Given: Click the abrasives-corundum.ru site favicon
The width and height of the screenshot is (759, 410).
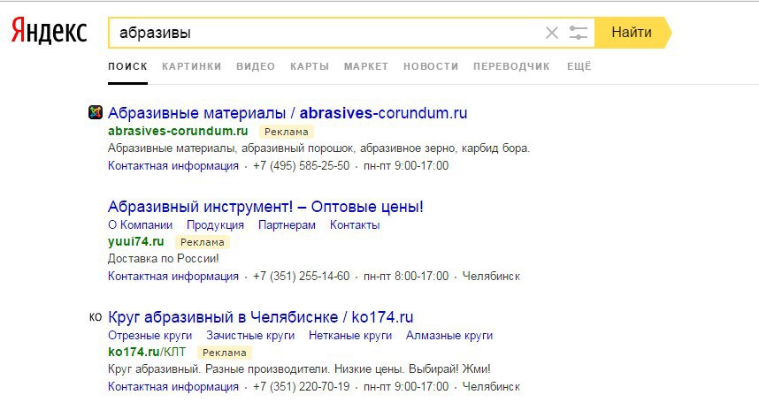Looking at the screenshot, I should pos(96,113).
